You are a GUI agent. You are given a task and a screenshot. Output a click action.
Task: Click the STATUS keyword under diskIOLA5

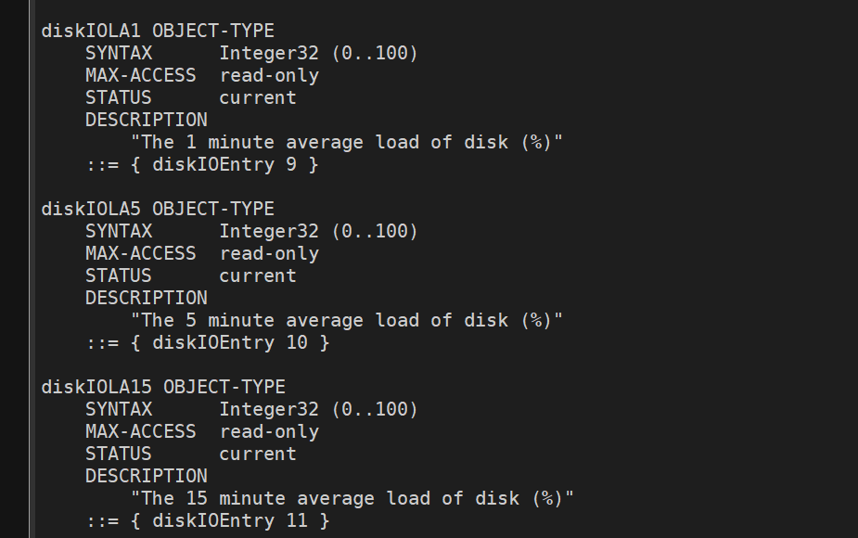pyautogui.click(x=119, y=275)
